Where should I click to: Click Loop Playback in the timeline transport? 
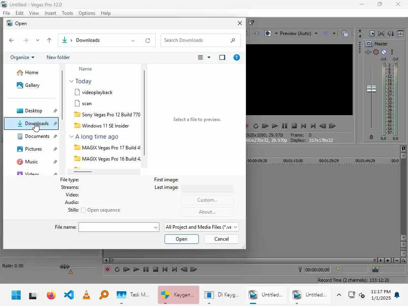[117, 270]
